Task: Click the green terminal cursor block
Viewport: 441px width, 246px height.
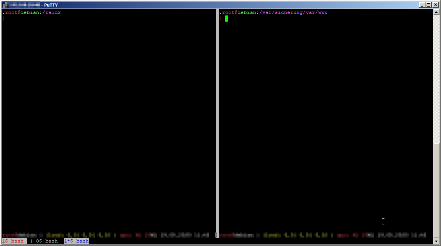Action: (x=227, y=19)
